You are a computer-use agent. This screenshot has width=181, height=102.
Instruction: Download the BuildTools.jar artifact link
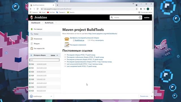[80, 40]
